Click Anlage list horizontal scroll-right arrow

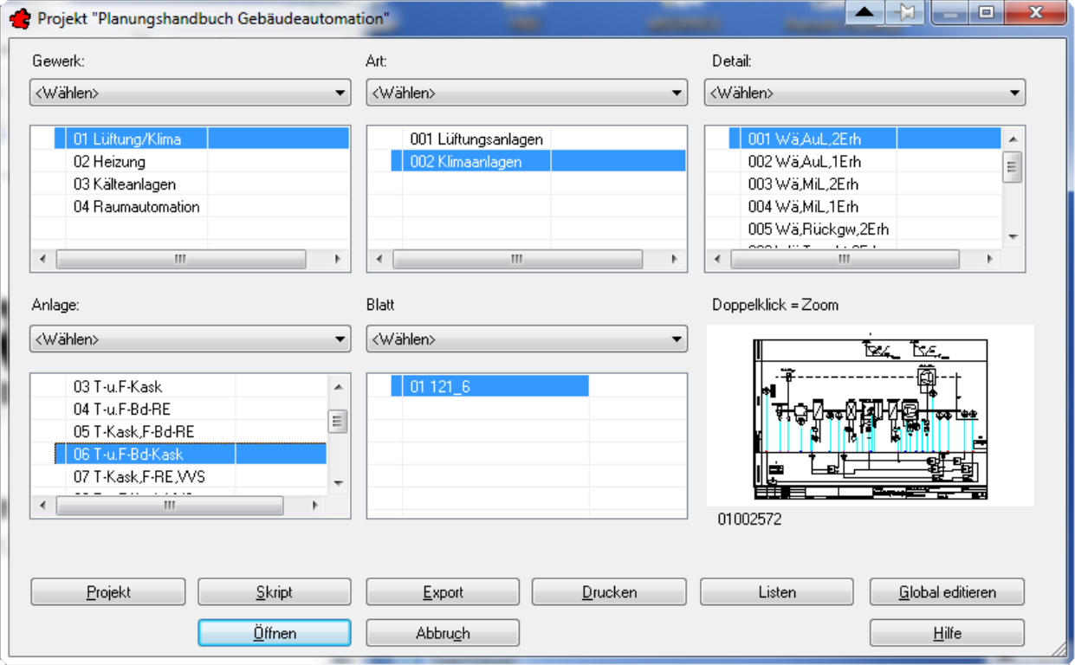tap(316, 506)
